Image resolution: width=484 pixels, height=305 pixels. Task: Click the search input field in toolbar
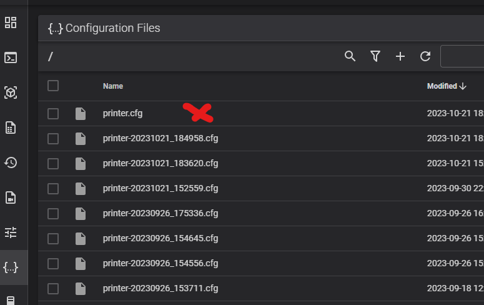tap(462, 56)
